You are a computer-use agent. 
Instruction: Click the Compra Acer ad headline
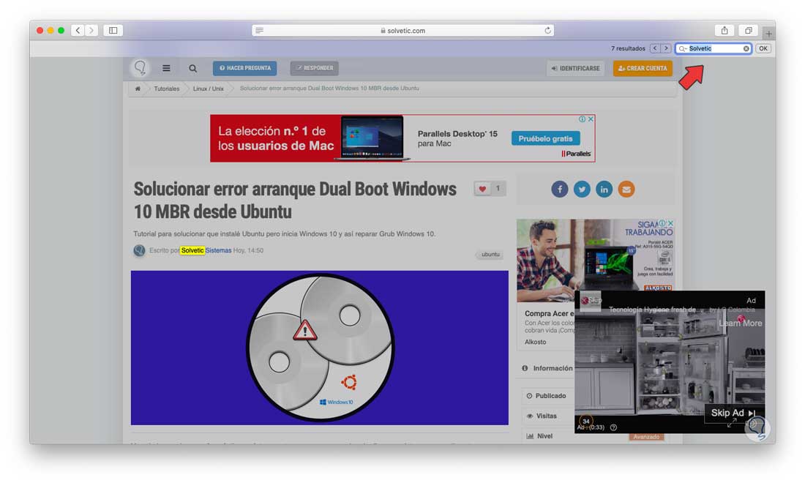(x=549, y=313)
